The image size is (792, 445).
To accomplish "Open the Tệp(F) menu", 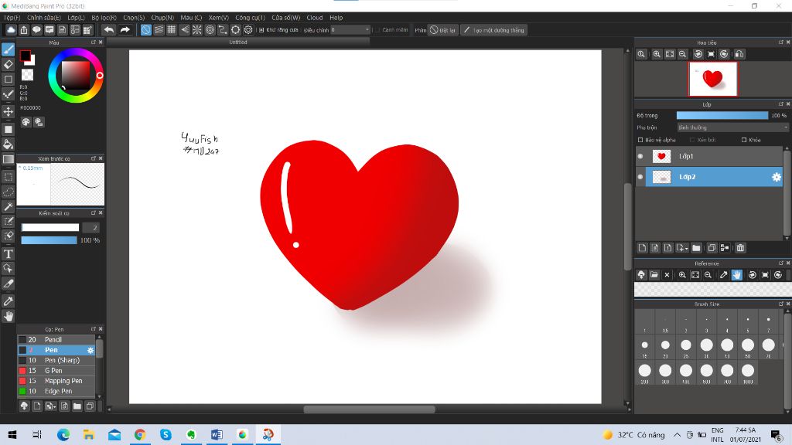I will pos(12,18).
